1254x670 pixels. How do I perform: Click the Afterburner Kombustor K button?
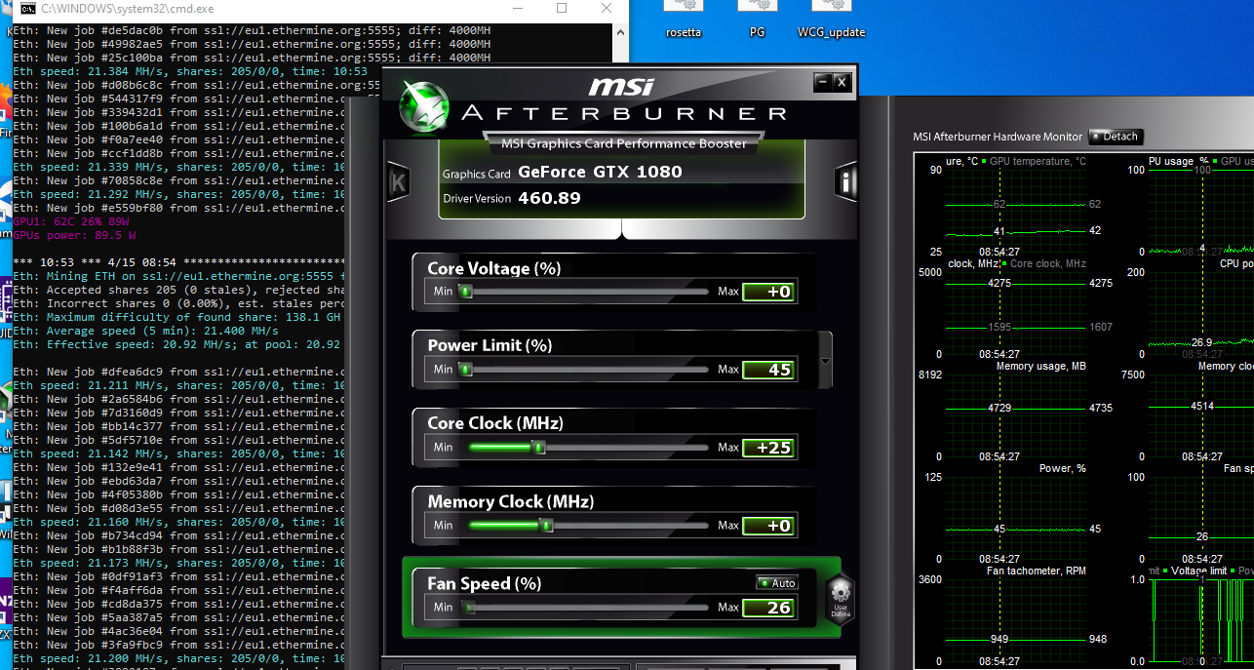tap(397, 182)
